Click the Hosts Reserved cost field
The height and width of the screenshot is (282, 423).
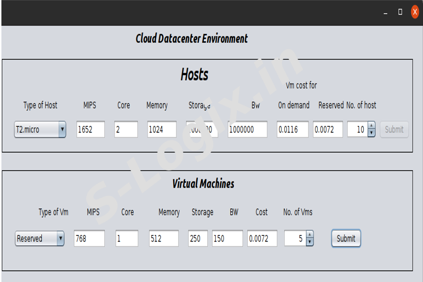328,130
